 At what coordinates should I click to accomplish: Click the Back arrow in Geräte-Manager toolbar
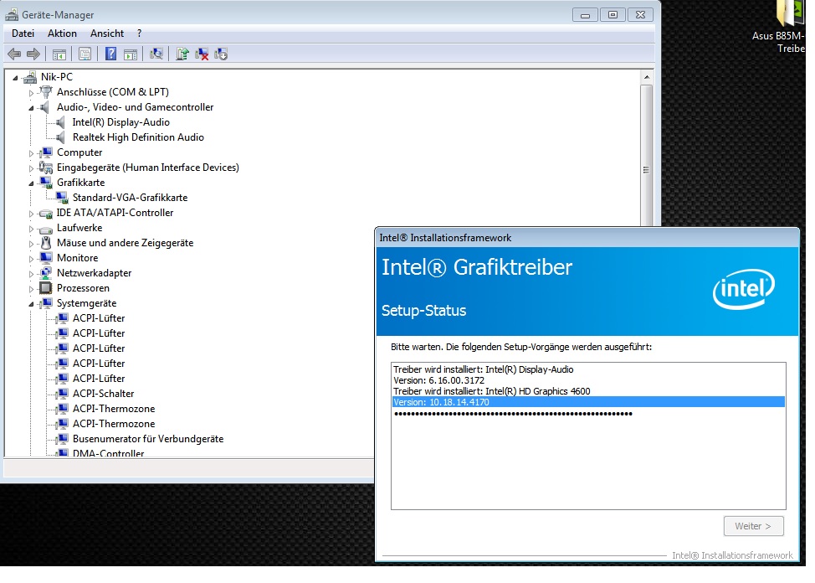[14, 54]
